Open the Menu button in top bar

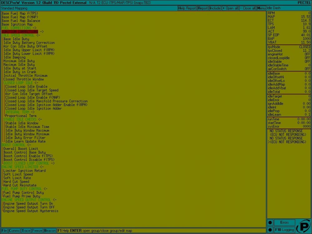coord(261,8)
